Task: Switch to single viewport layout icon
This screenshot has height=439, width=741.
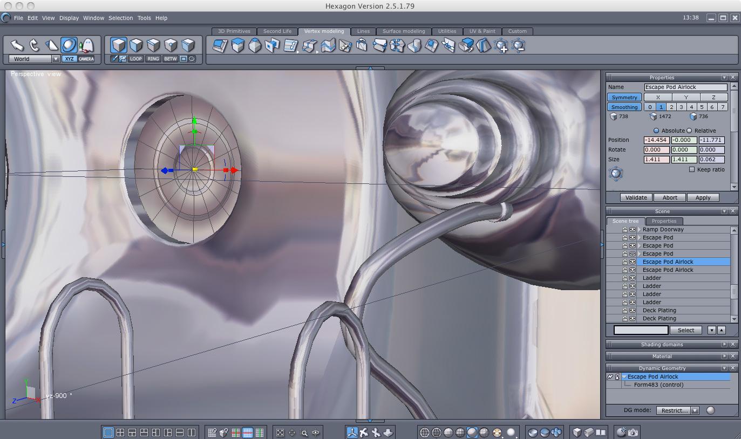Action: click(108, 432)
